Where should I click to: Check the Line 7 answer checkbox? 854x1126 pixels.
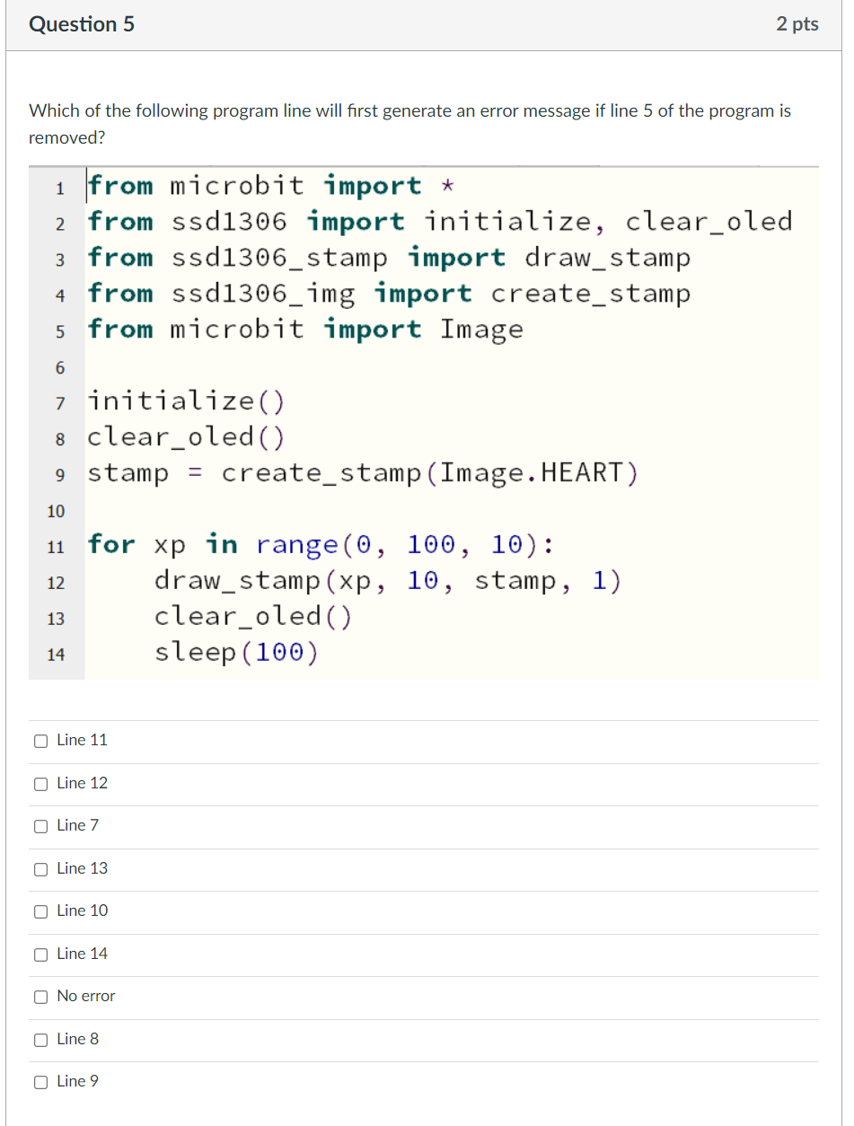point(40,826)
